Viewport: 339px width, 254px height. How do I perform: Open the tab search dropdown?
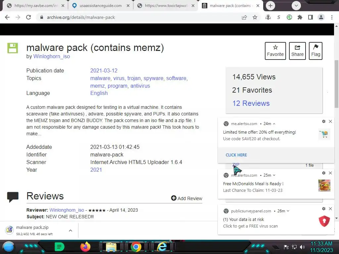296,6
